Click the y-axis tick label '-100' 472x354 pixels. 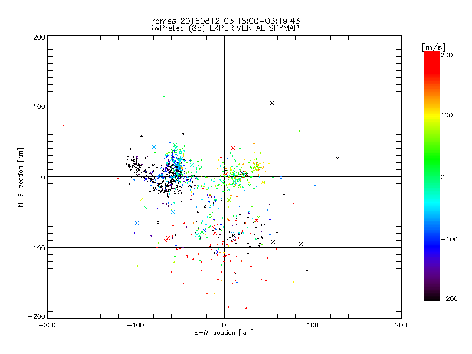point(37,248)
